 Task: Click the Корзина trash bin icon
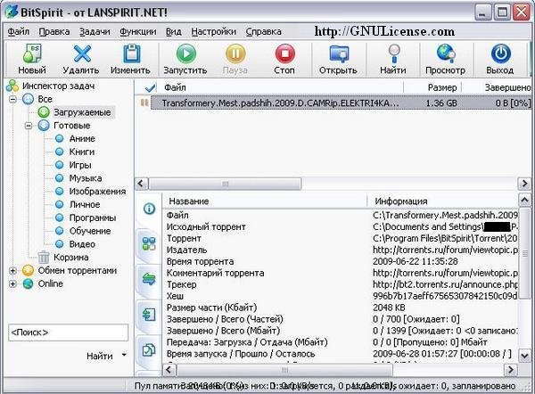coord(44,258)
